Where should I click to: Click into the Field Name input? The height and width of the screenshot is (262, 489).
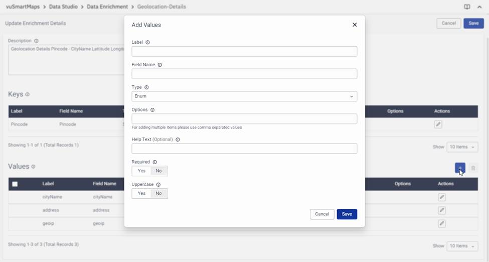[x=244, y=74]
